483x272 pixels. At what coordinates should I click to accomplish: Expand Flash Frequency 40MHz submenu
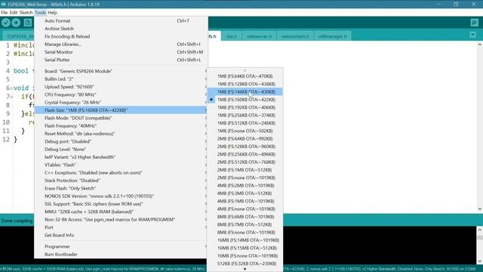[x=121, y=126]
